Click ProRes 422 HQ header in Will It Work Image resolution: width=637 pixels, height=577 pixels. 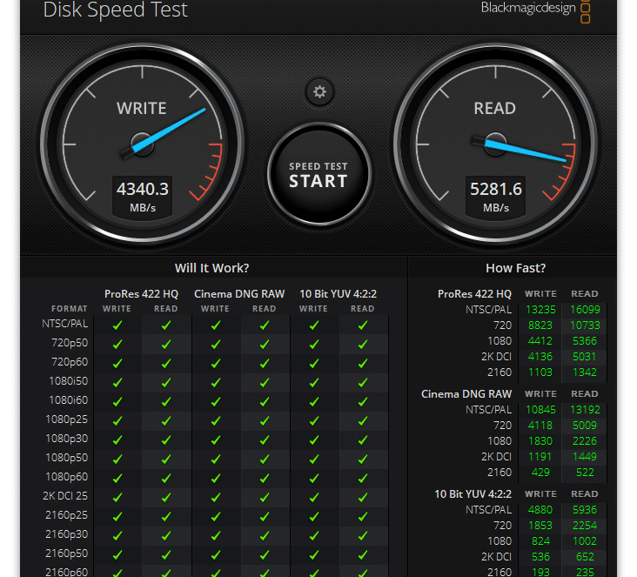[141, 294]
